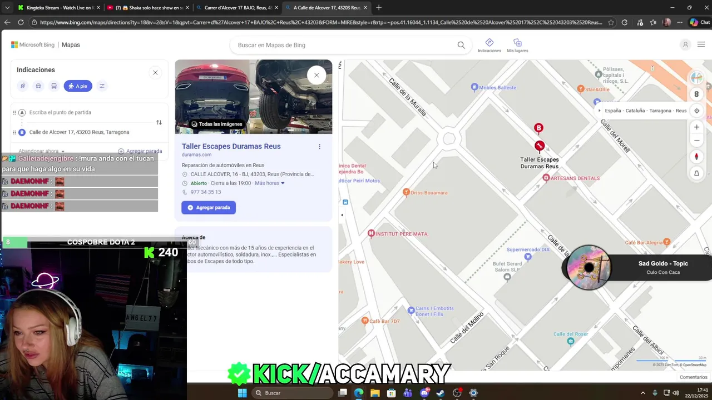This screenshot has height=400, width=712.
Task: Click the ARTESANS DENTALS map marker
Action: (546, 178)
